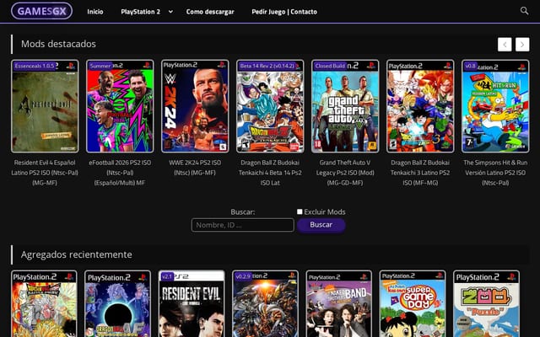The height and width of the screenshot is (337, 540).
Task: Open Resident Evil 4 Español Latino link
Action: [45, 173]
